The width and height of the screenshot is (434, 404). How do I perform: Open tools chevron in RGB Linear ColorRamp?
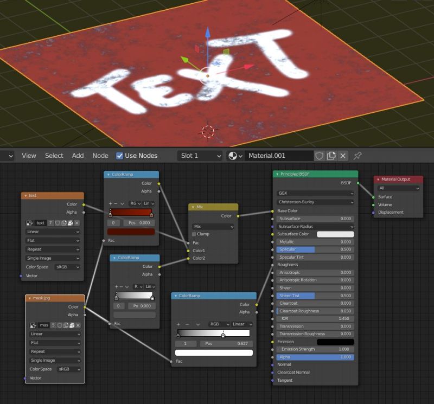pos(198,324)
